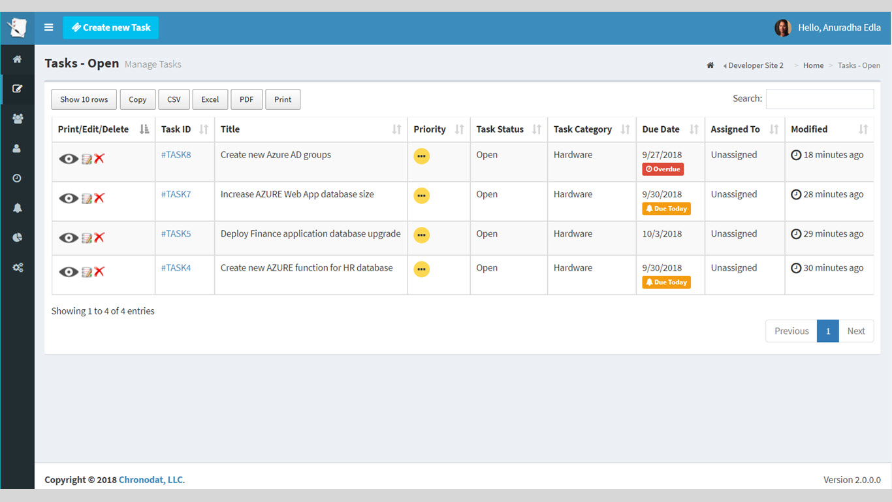Image resolution: width=892 pixels, height=502 pixels.
Task: Open the notifications bell in sidebar
Action: (x=18, y=208)
